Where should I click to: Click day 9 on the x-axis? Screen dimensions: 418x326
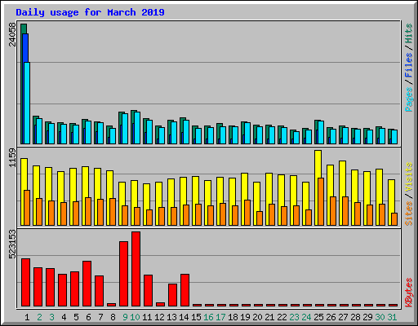(x=125, y=317)
